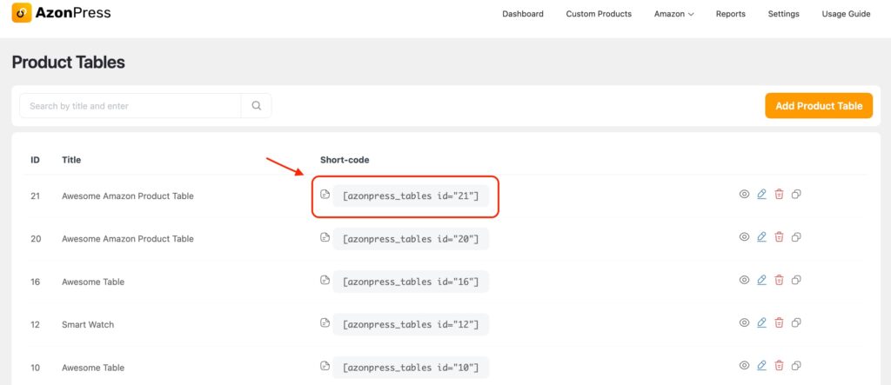
Task: Click the Short-code column header
Action: click(x=345, y=160)
